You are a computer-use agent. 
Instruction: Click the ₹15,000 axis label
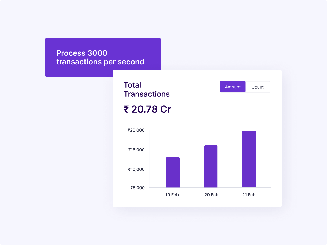coord(136,150)
